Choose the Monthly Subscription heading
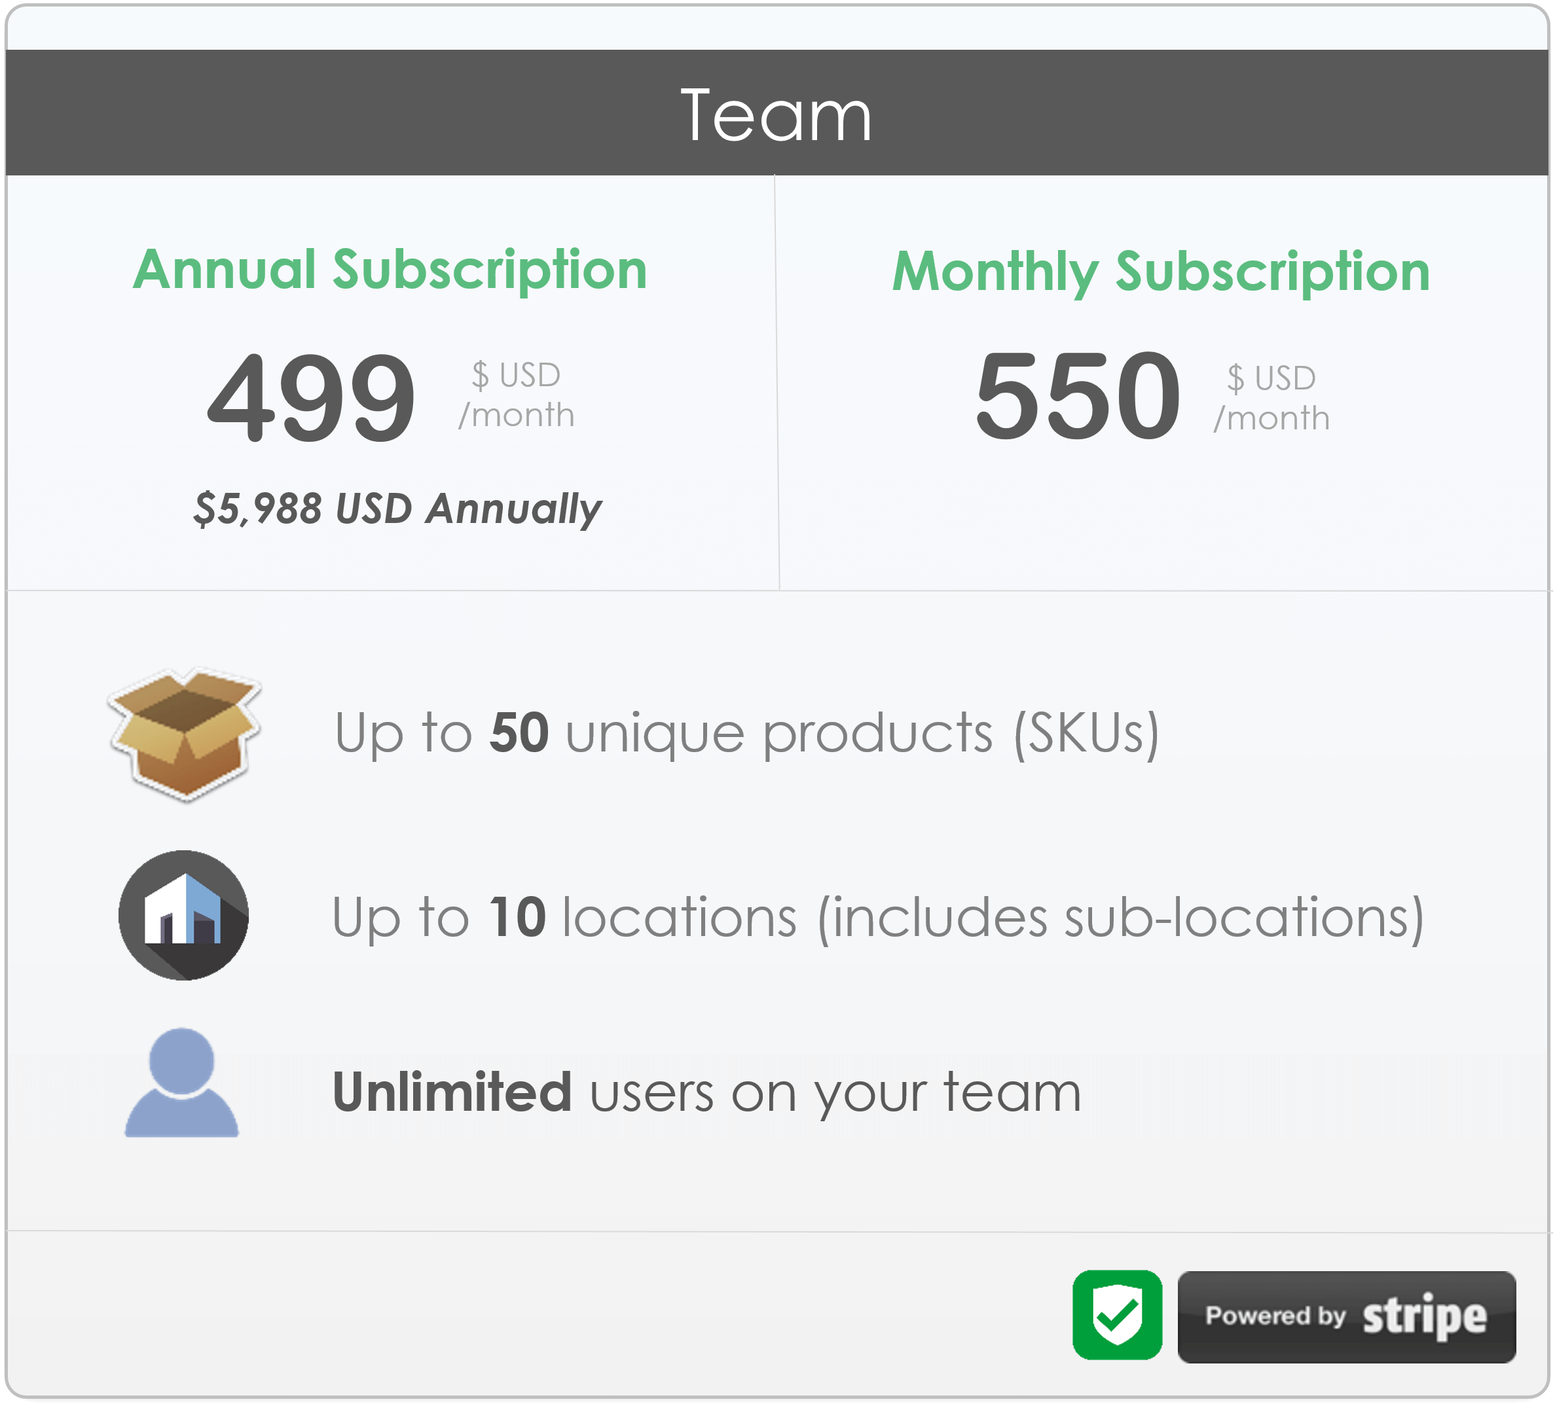This screenshot has width=1555, height=1406. tap(1161, 272)
